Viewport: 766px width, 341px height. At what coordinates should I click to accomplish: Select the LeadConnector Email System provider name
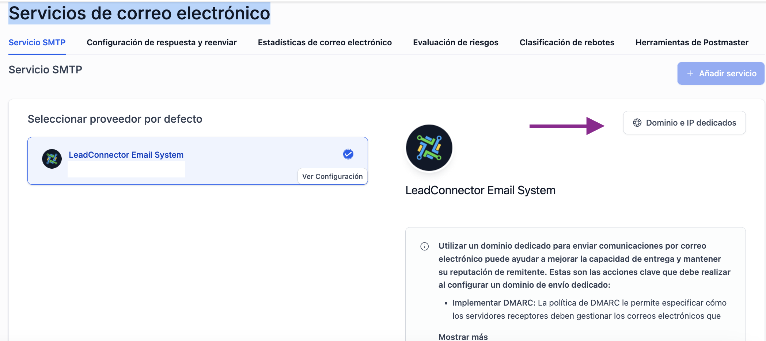[x=126, y=155]
